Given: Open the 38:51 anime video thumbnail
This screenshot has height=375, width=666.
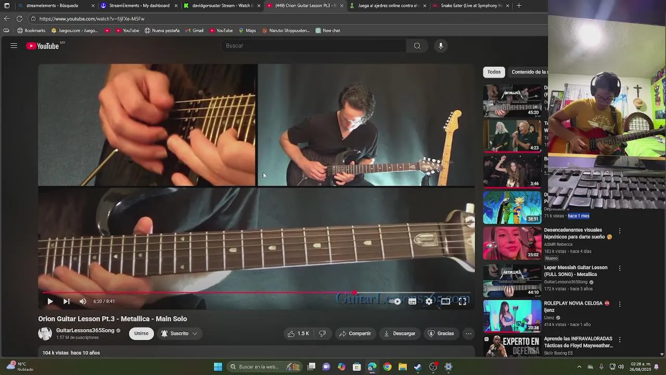Looking at the screenshot, I should coord(512,207).
